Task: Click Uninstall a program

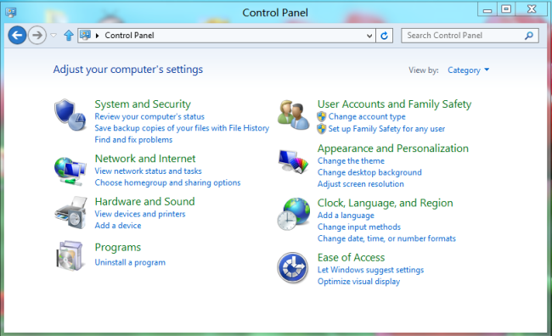Action: point(130,262)
